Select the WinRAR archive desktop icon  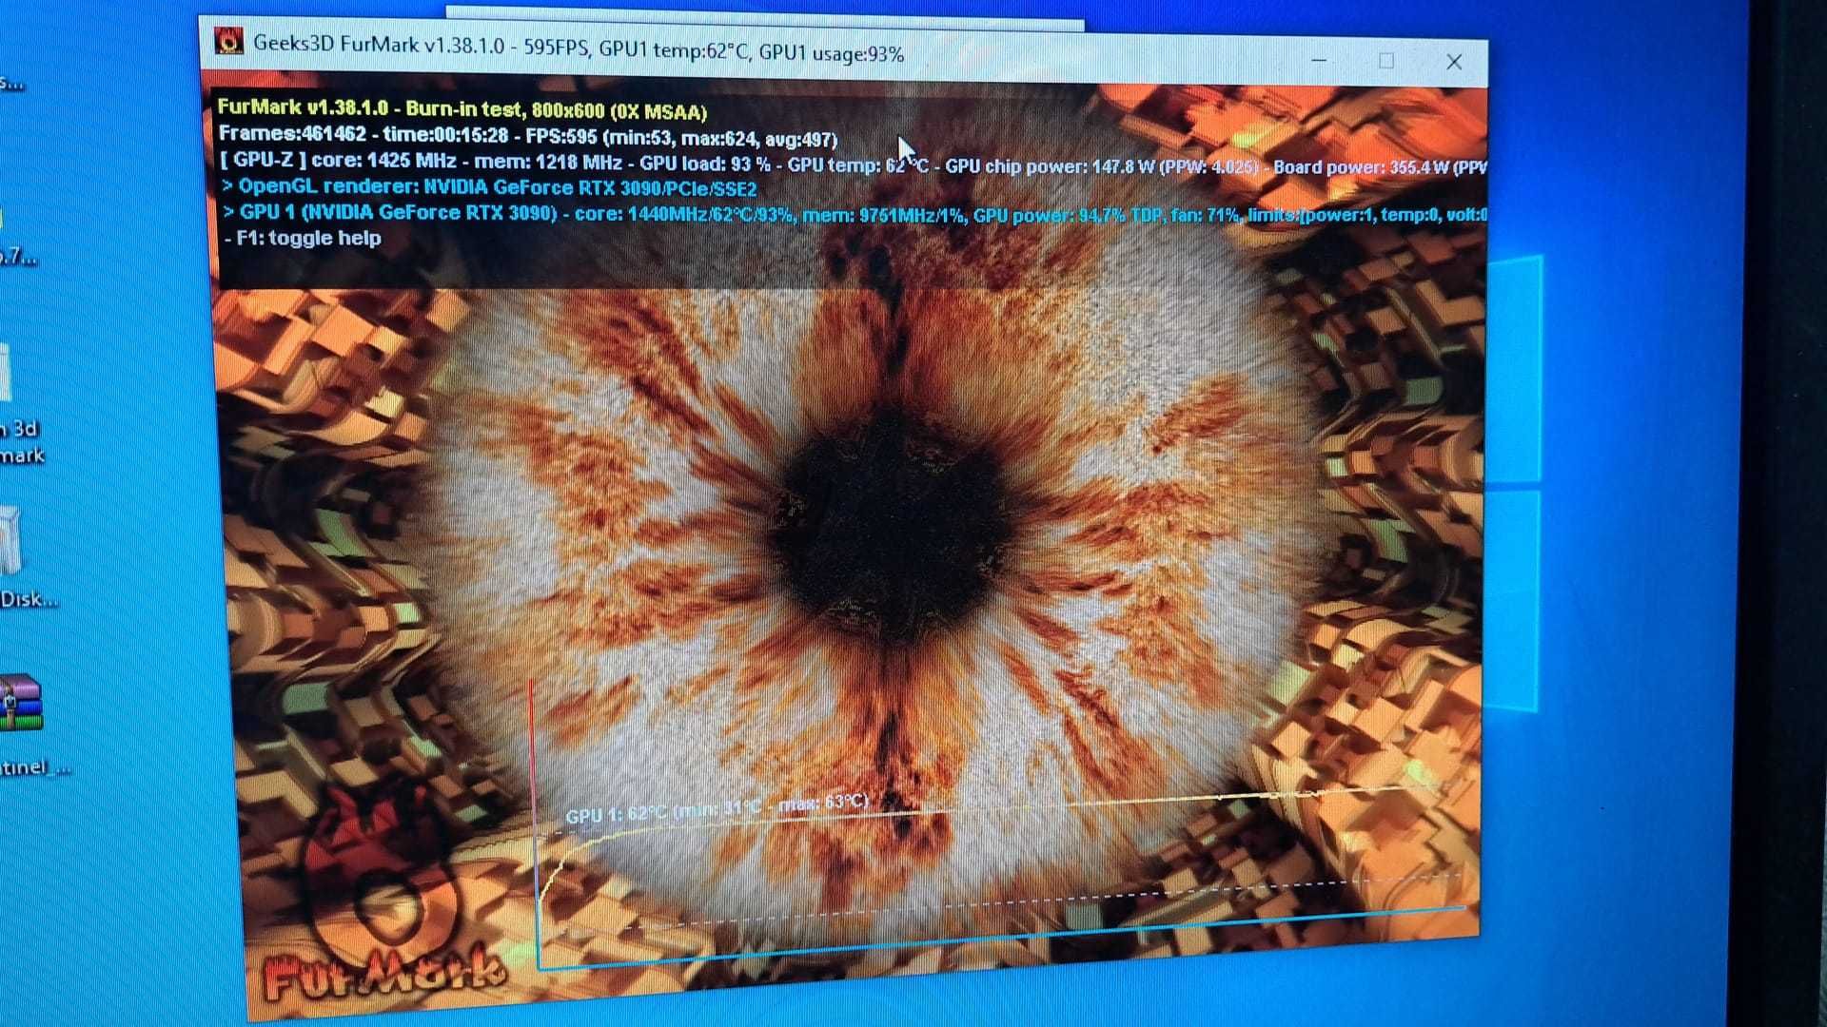(x=20, y=703)
